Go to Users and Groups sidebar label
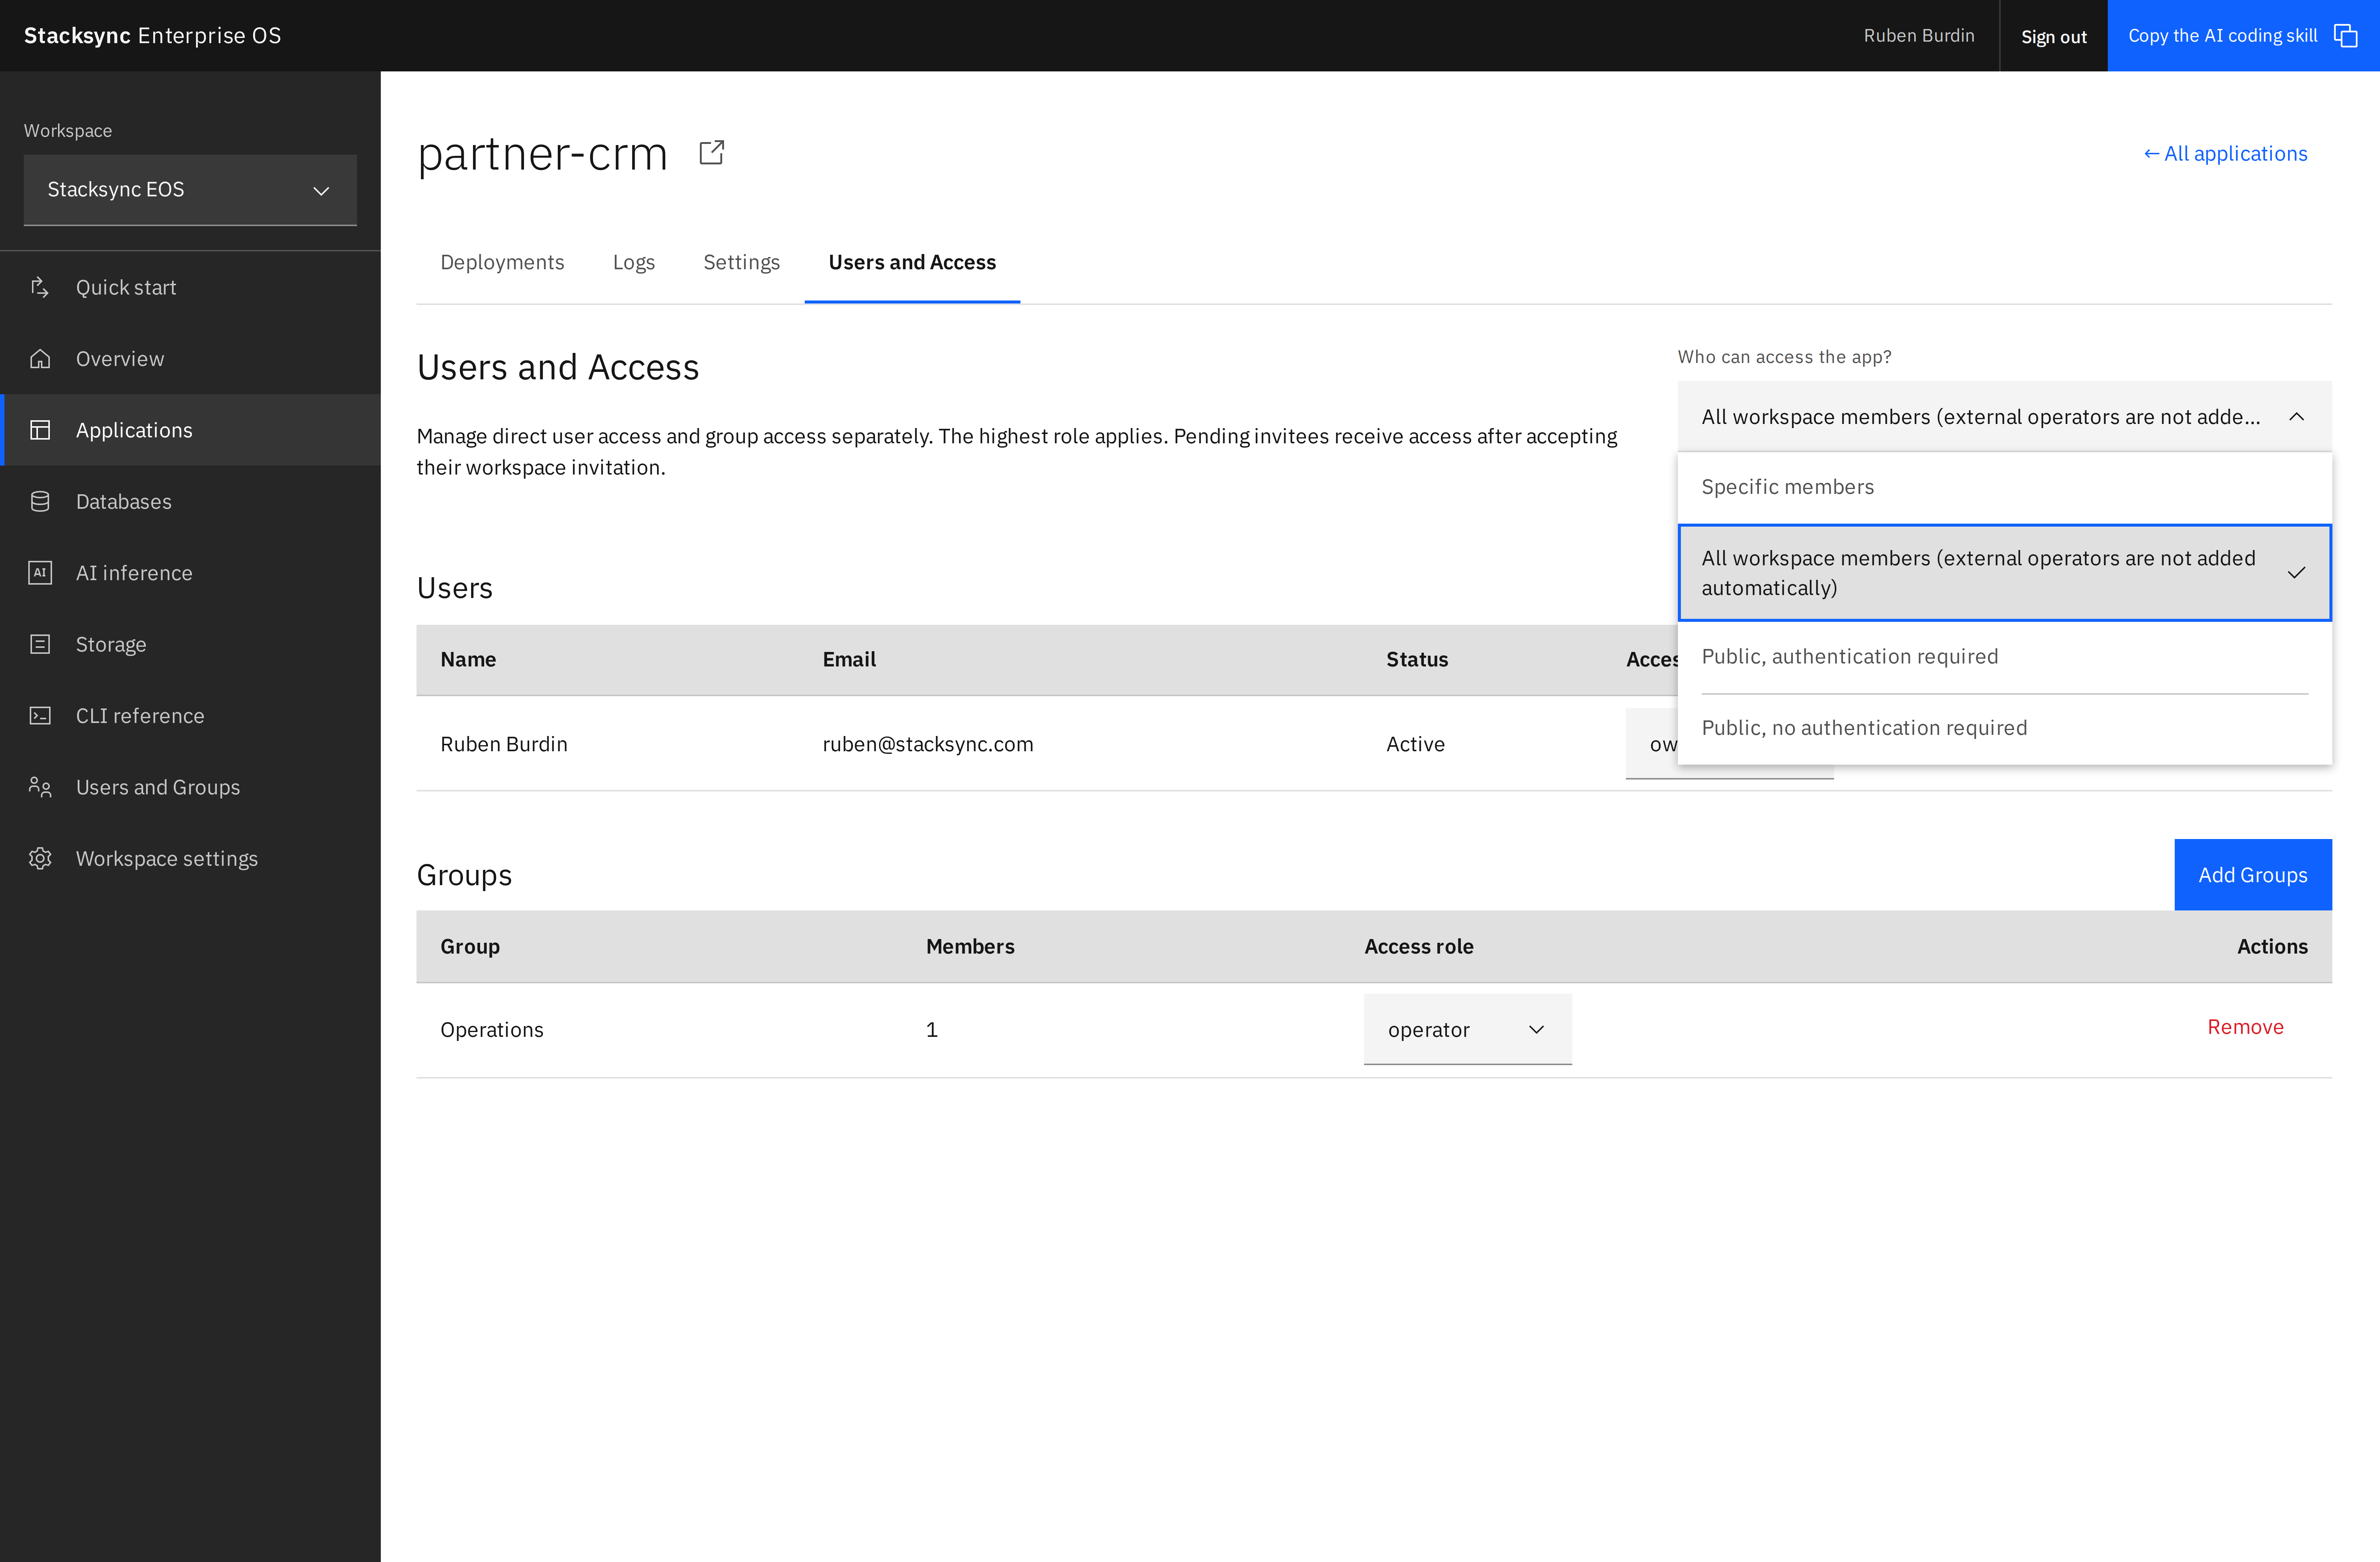The width and height of the screenshot is (2380, 1562). pos(158,788)
